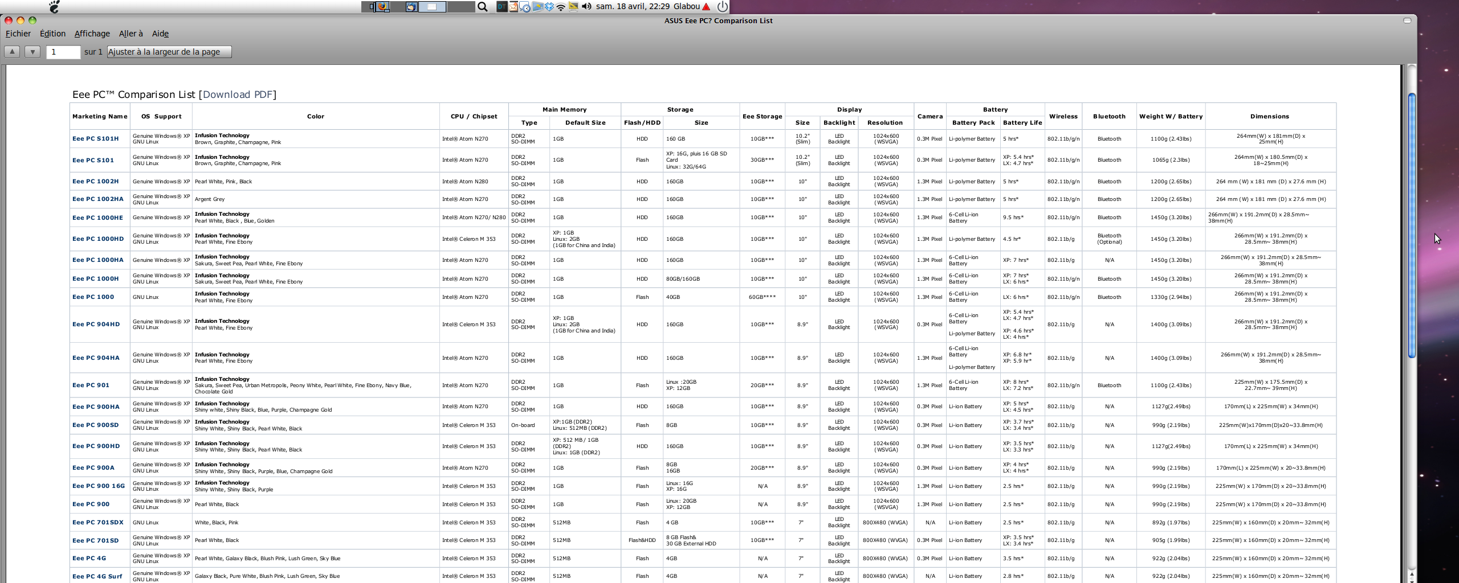Image resolution: width=1459 pixels, height=583 pixels.
Task: Open the Fichier menu
Action: click(x=18, y=34)
